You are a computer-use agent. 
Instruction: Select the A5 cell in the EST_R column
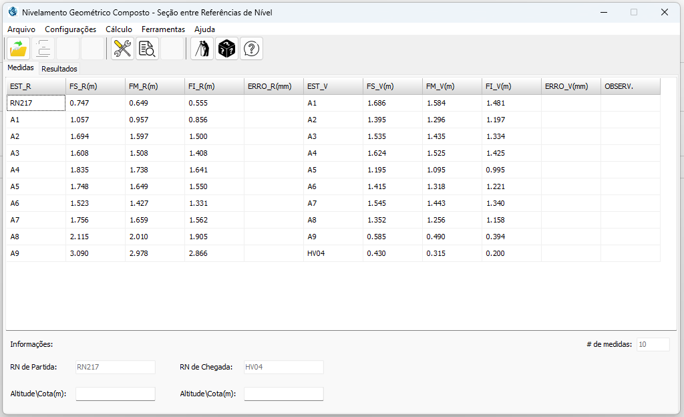coord(36,186)
